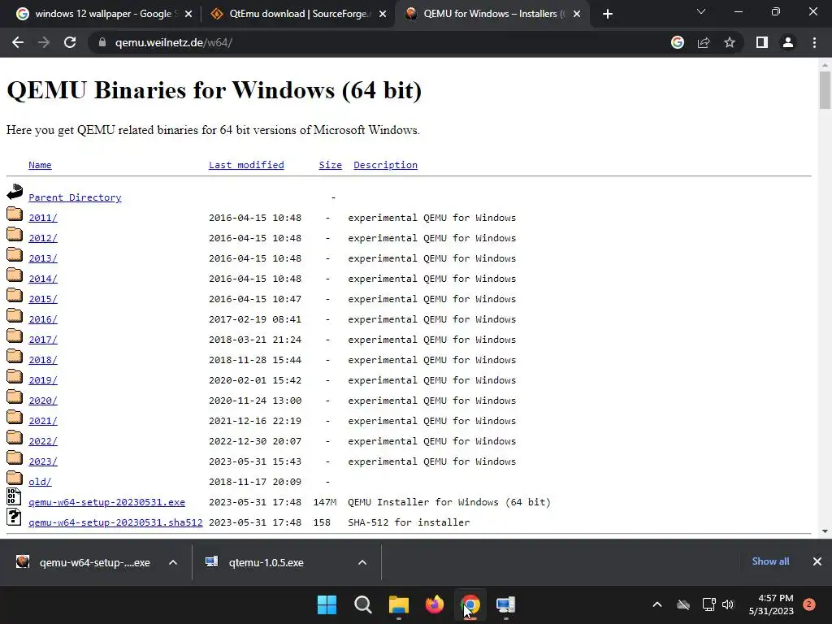Show hidden system tray icons
832x624 pixels.
(656, 604)
